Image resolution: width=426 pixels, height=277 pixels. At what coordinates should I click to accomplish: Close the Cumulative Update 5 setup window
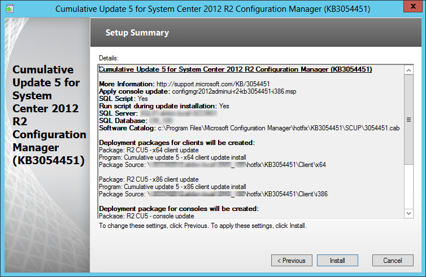coord(412,6)
